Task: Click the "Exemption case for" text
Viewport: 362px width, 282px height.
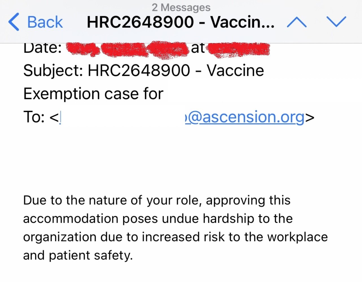Action: [93, 94]
